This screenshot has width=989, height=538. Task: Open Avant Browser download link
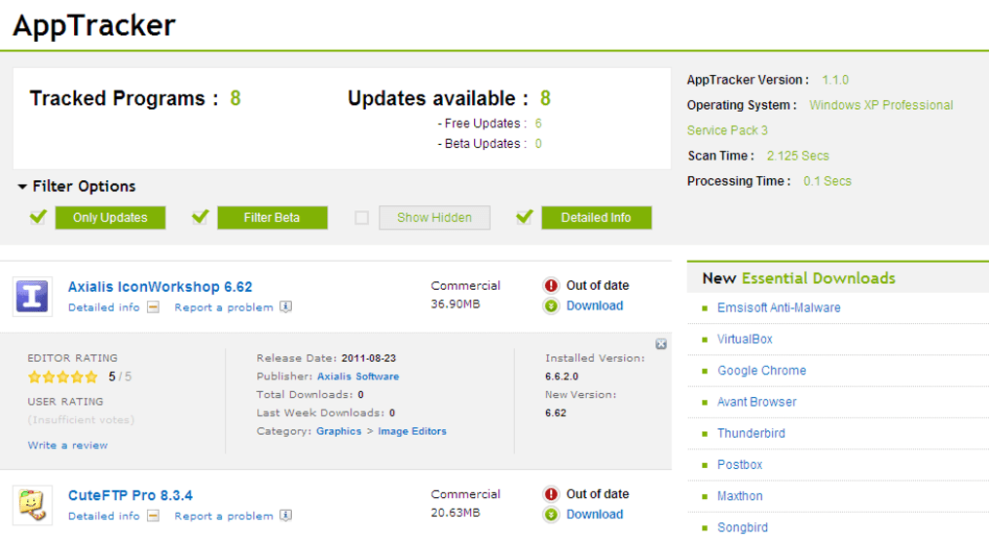click(x=757, y=403)
